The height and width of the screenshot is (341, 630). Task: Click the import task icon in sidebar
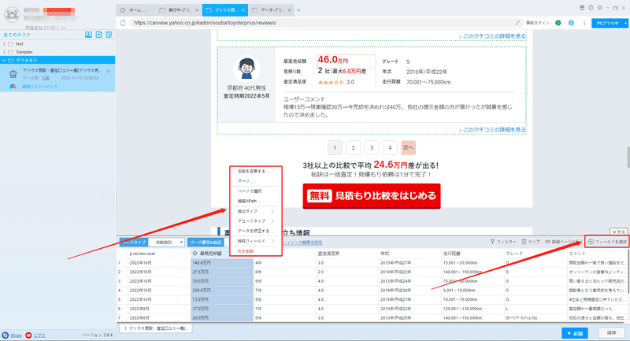88,35
